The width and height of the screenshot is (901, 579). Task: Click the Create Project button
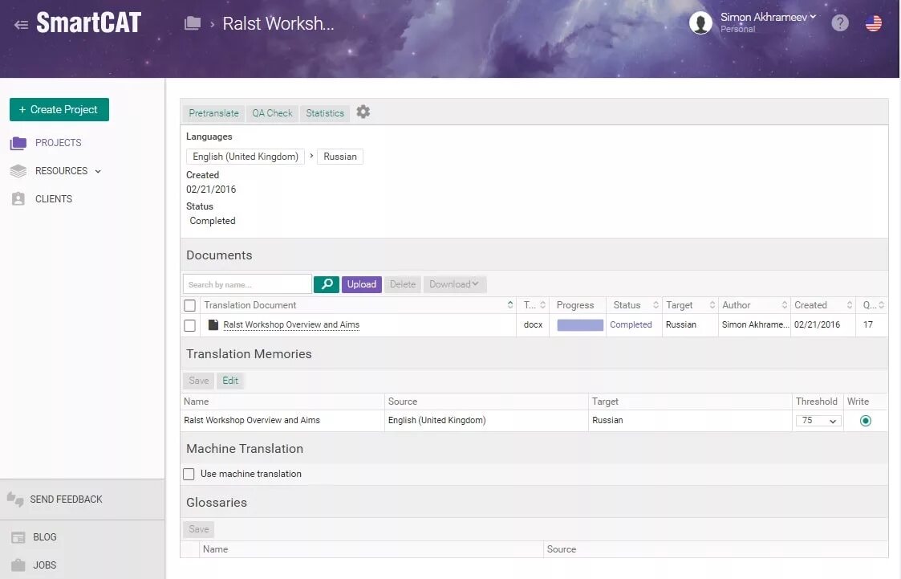(x=59, y=110)
